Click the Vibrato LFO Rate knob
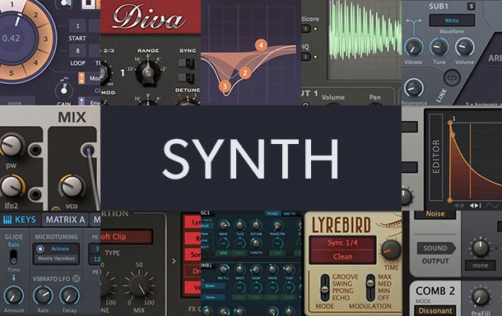The height and width of the screenshot is (316, 502). [x=43, y=295]
